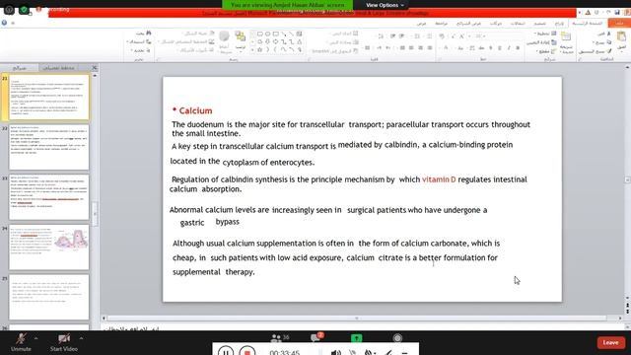Open the Select dropdown in Editing group
The image size is (631, 355).
pos(140,50)
